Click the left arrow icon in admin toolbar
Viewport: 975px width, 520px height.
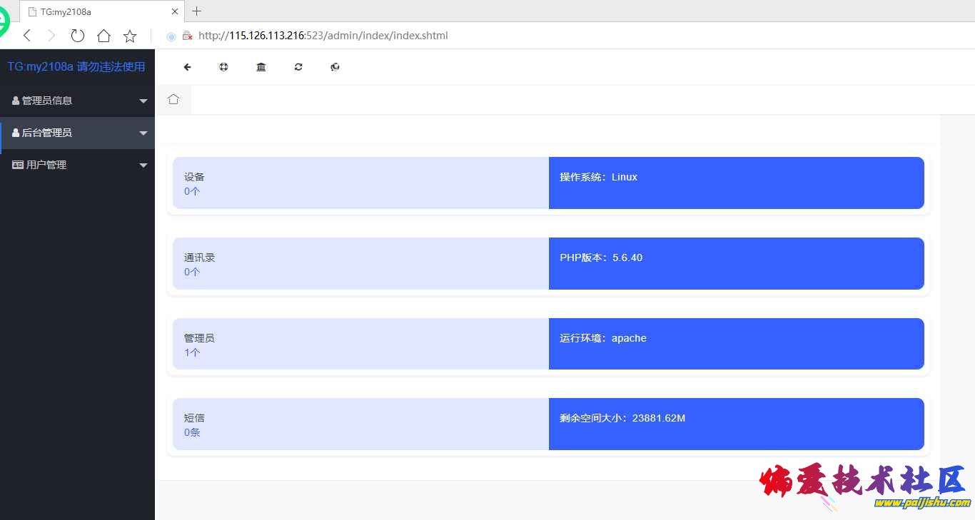188,67
